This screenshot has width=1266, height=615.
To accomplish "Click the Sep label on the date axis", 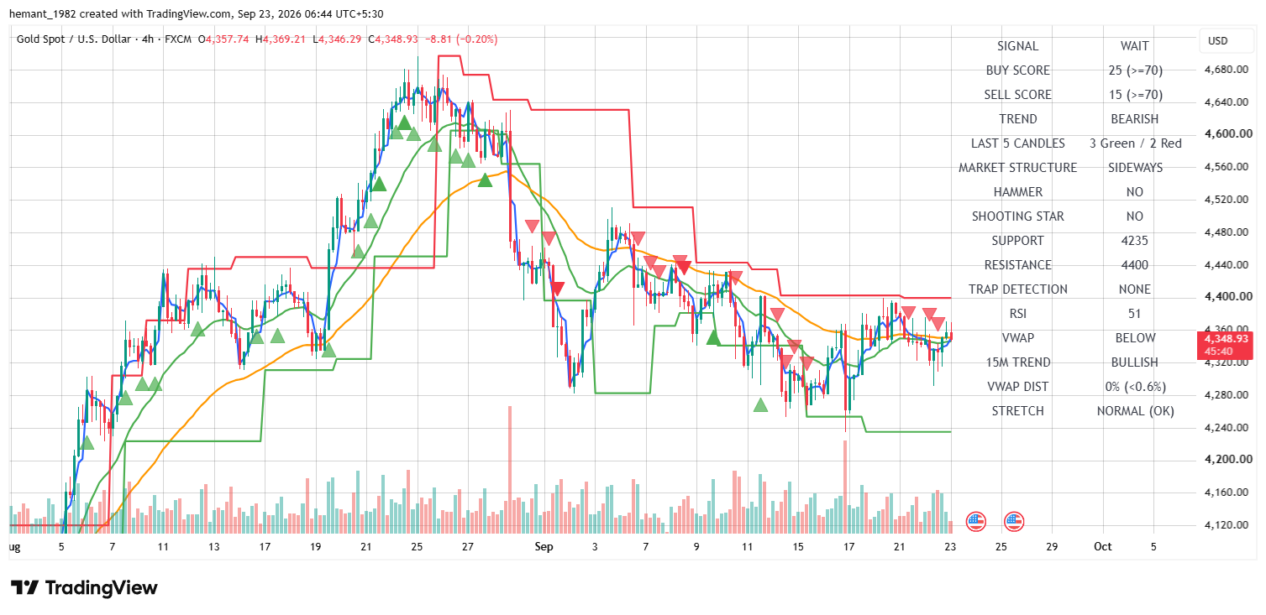I will [x=544, y=547].
